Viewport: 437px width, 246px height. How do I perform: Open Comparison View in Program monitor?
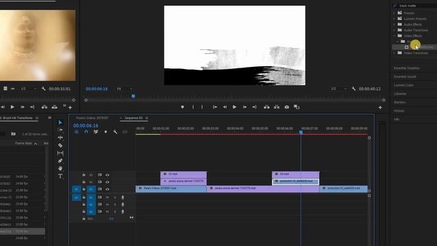(296, 107)
